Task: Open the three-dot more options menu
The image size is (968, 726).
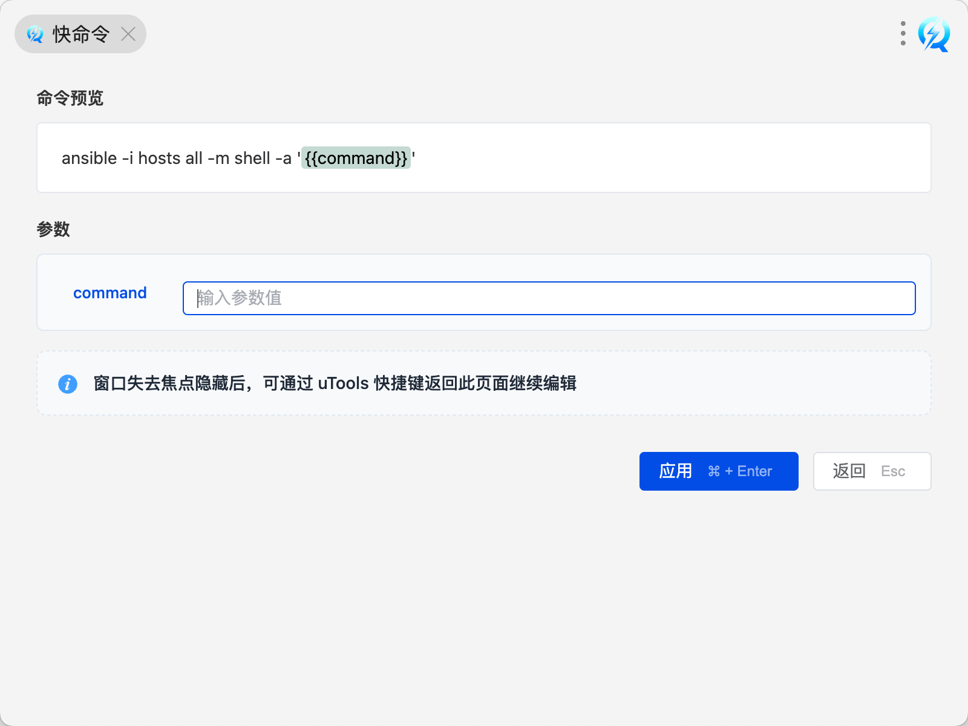Action: [x=903, y=34]
